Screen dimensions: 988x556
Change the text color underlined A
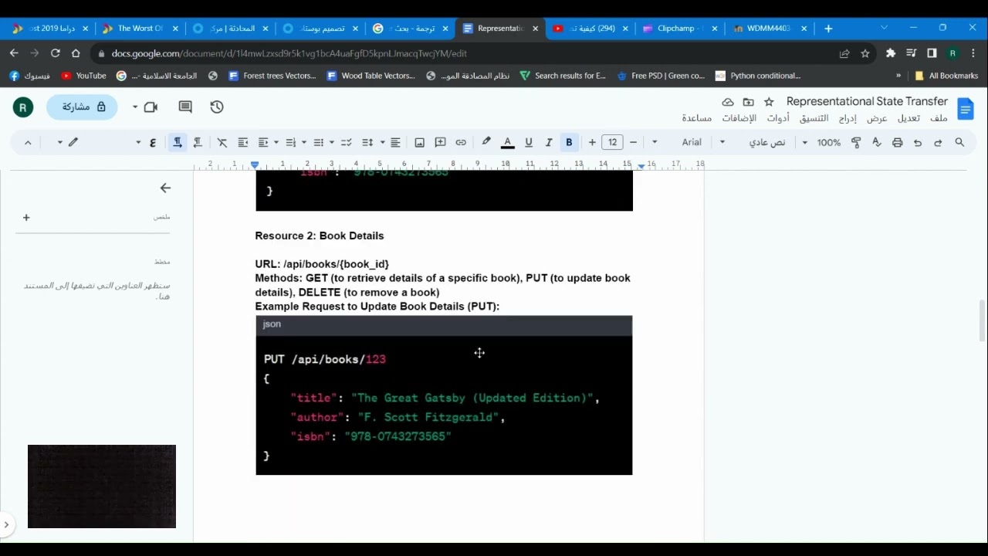(508, 142)
